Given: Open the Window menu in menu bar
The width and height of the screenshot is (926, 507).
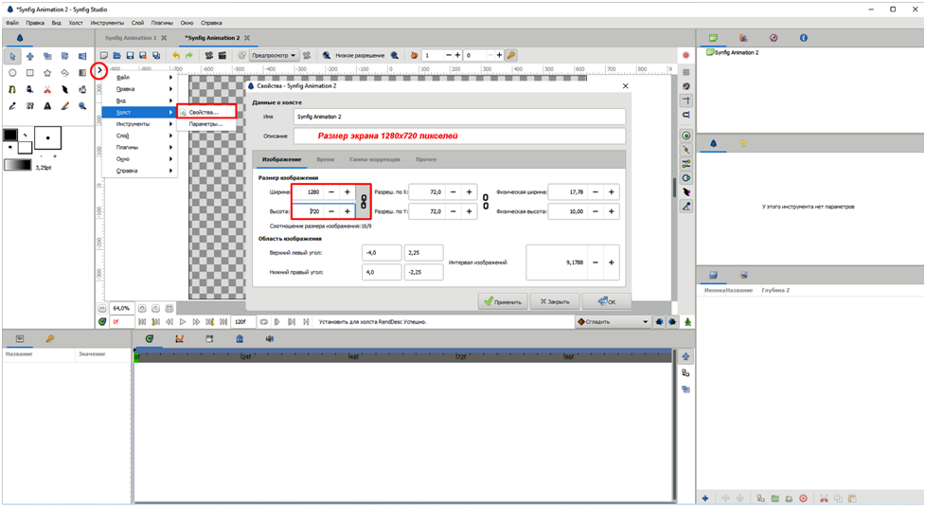Looking at the screenshot, I should pos(187,23).
